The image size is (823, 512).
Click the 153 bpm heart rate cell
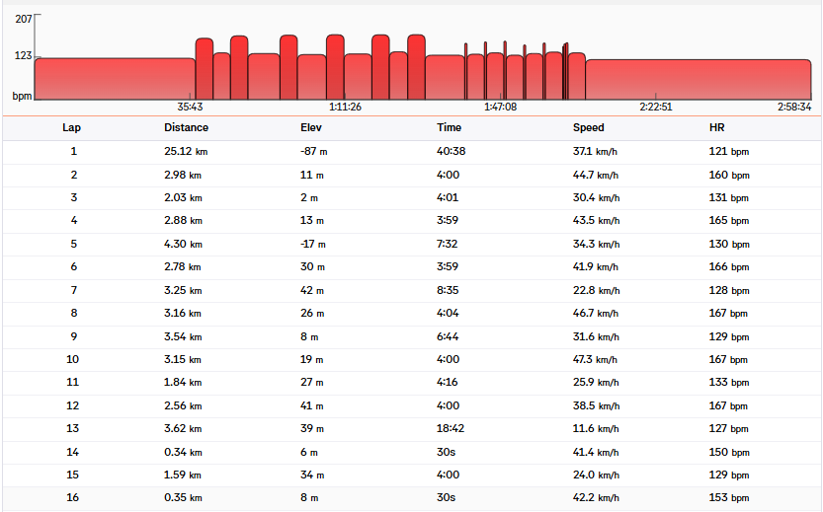point(729,498)
